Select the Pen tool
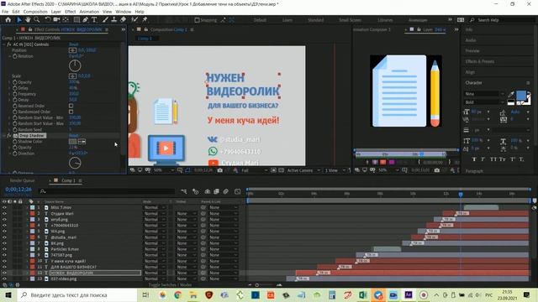The height and width of the screenshot is (302, 538). (x=86, y=20)
